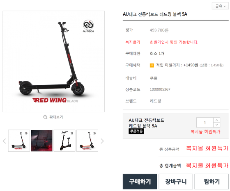The height and width of the screenshot is (191, 230).
Task: Click the 확대보기 enlarge view link
Action: pyautogui.click(x=56, y=117)
